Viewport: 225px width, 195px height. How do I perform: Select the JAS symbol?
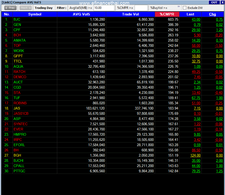coord(17,108)
